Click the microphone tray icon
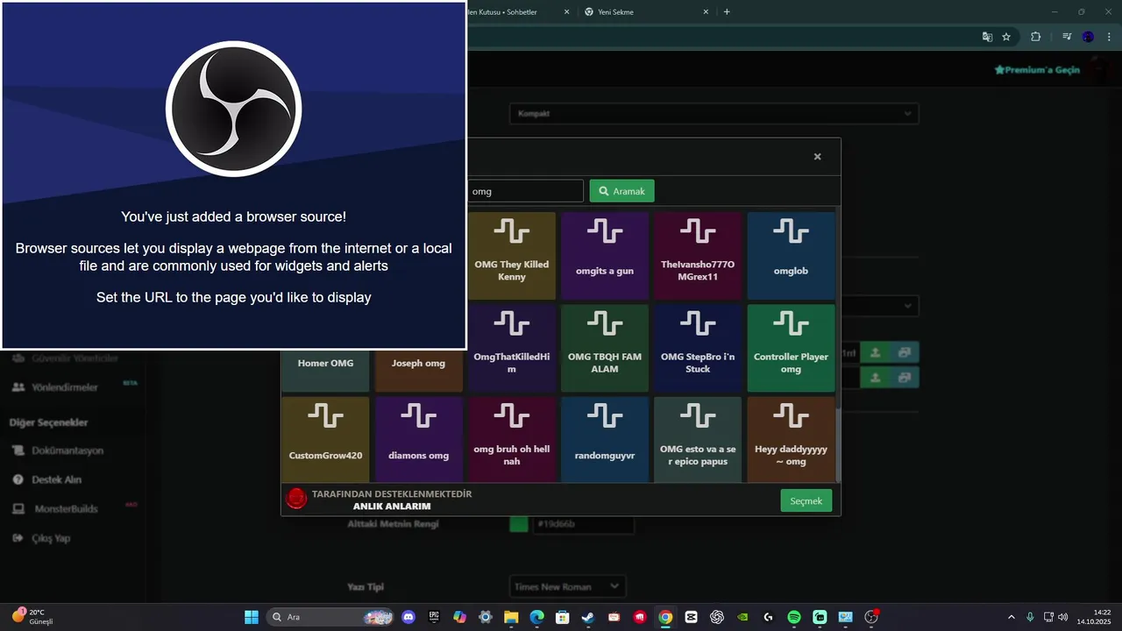The height and width of the screenshot is (631, 1122). click(1030, 617)
